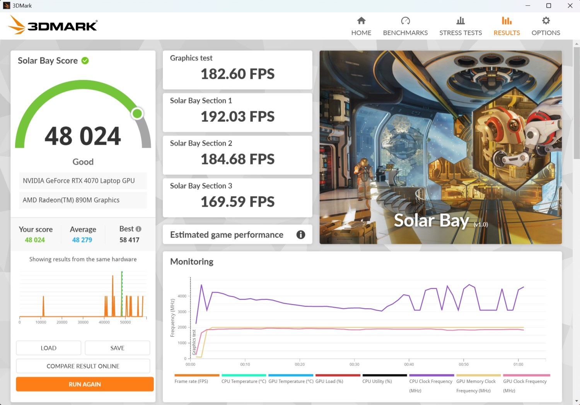Click the score distribution histogram chart
This screenshot has height=405, width=580.
point(83,297)
